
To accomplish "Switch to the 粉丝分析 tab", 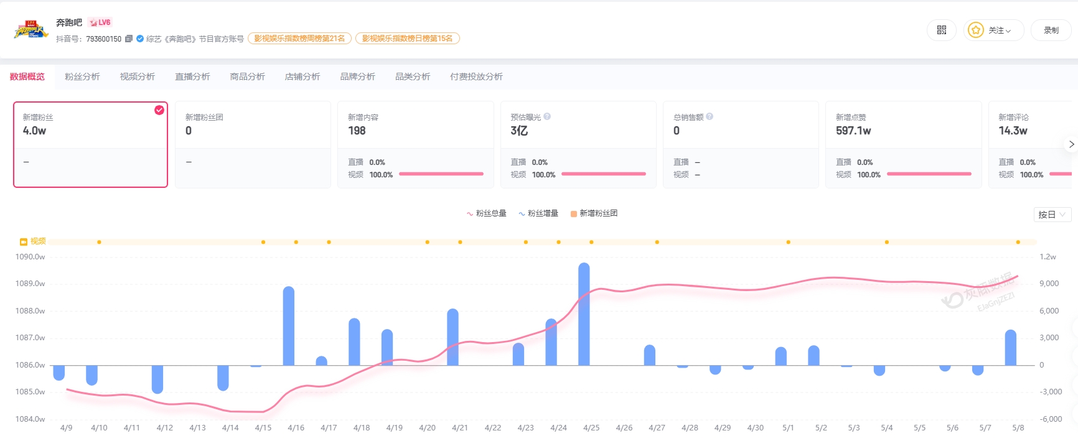I will (82, 77).
